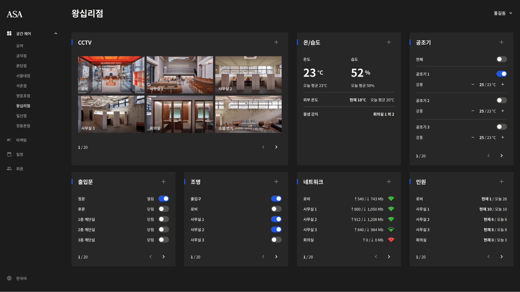Go to previous CCTV page
Viewport: 520px width, 292px height.
click(263, 147)
